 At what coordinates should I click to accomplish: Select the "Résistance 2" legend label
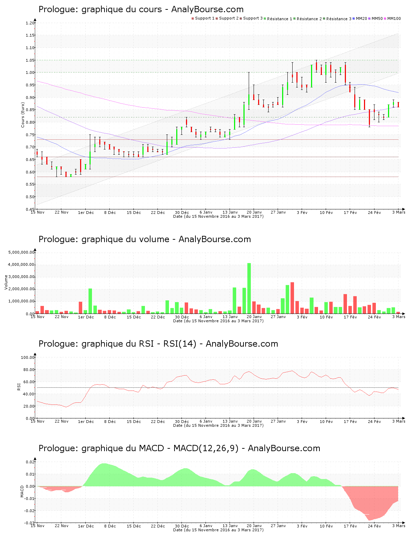click(309, 19)
